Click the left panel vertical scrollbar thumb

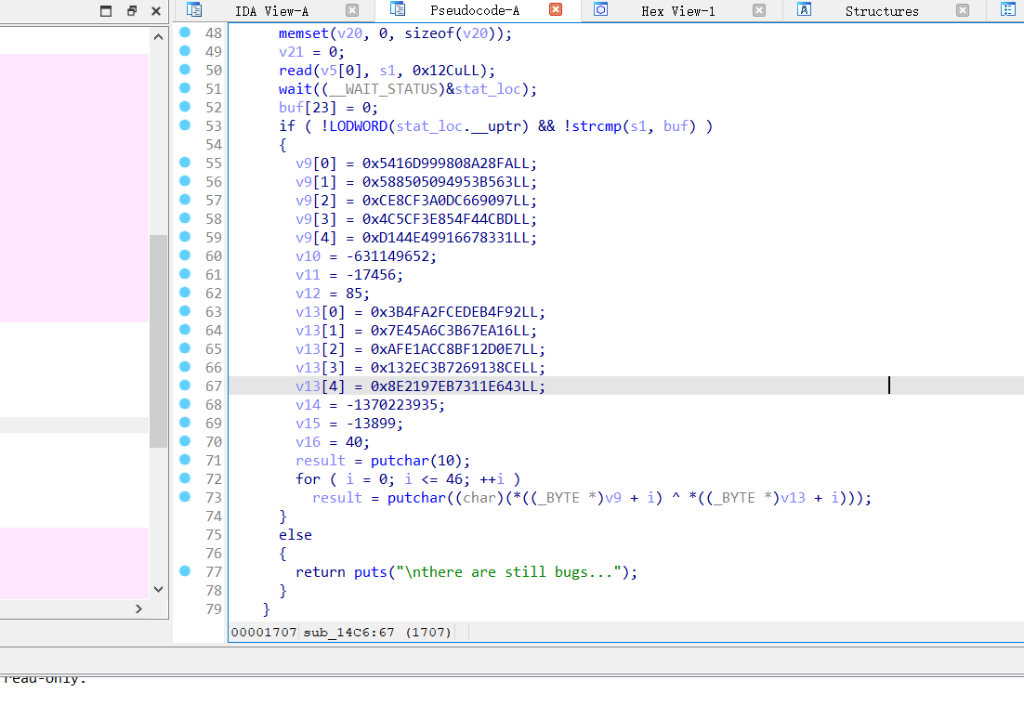[158, 341]
